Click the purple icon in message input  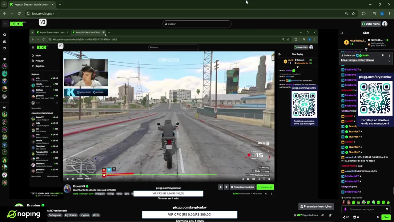click(x=345, y=209)
